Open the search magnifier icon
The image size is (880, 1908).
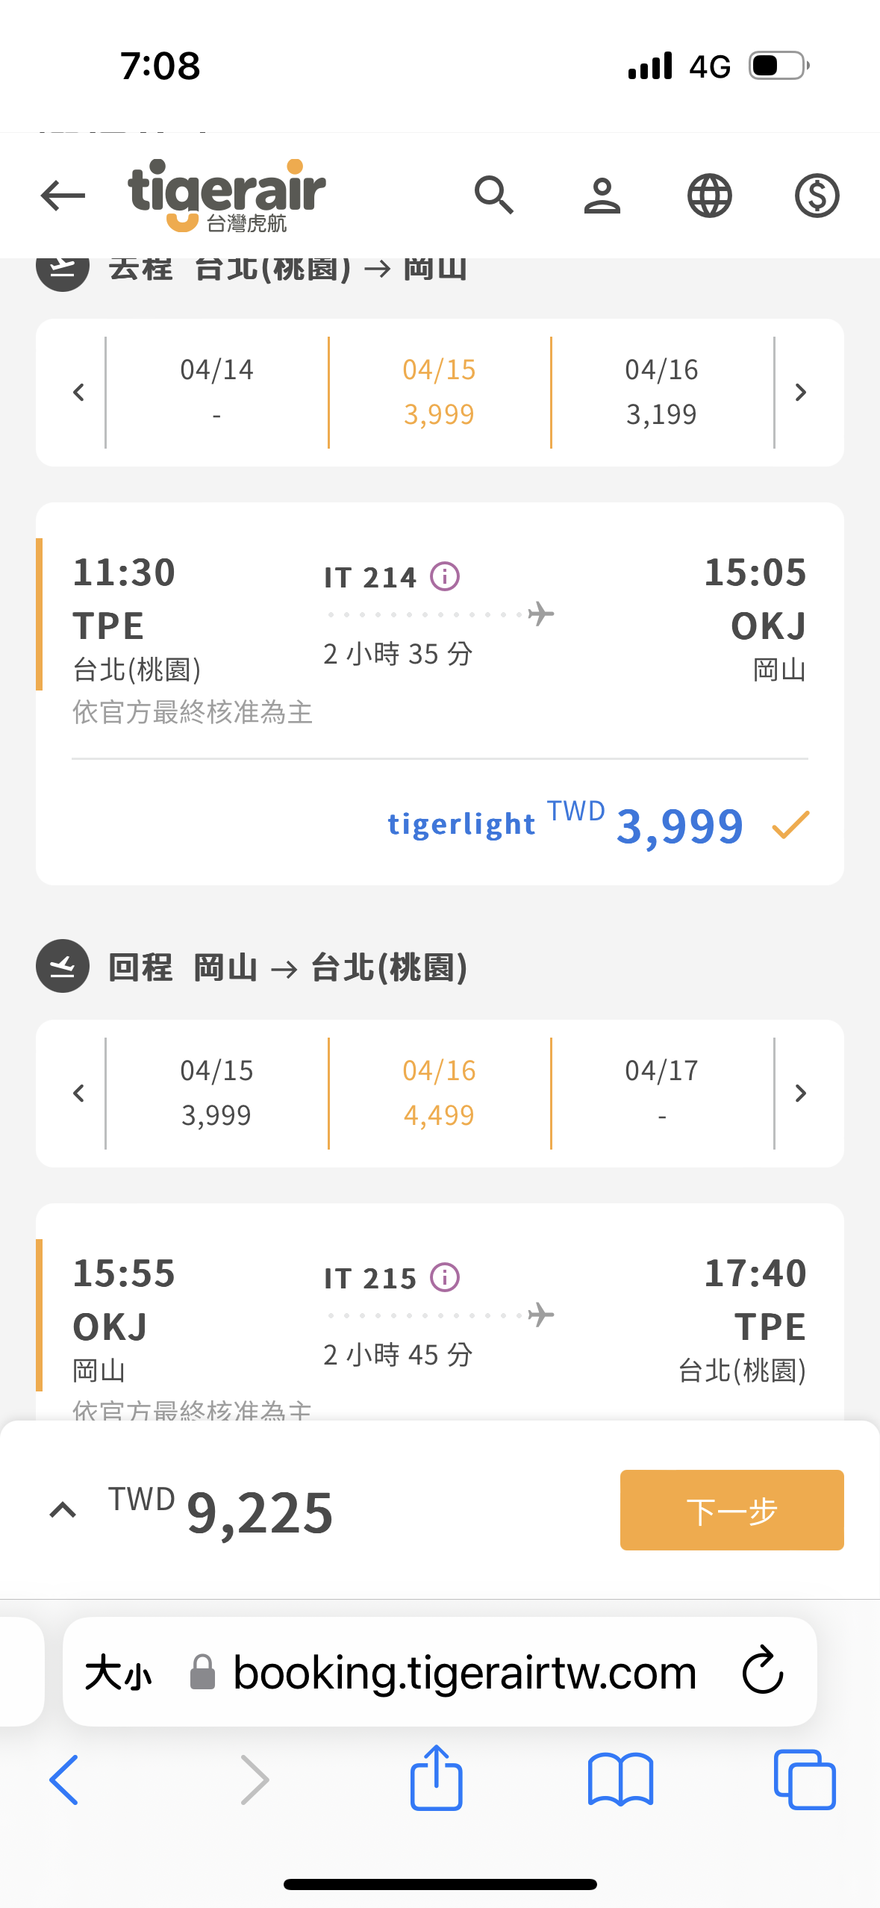[x=494, y=196]
